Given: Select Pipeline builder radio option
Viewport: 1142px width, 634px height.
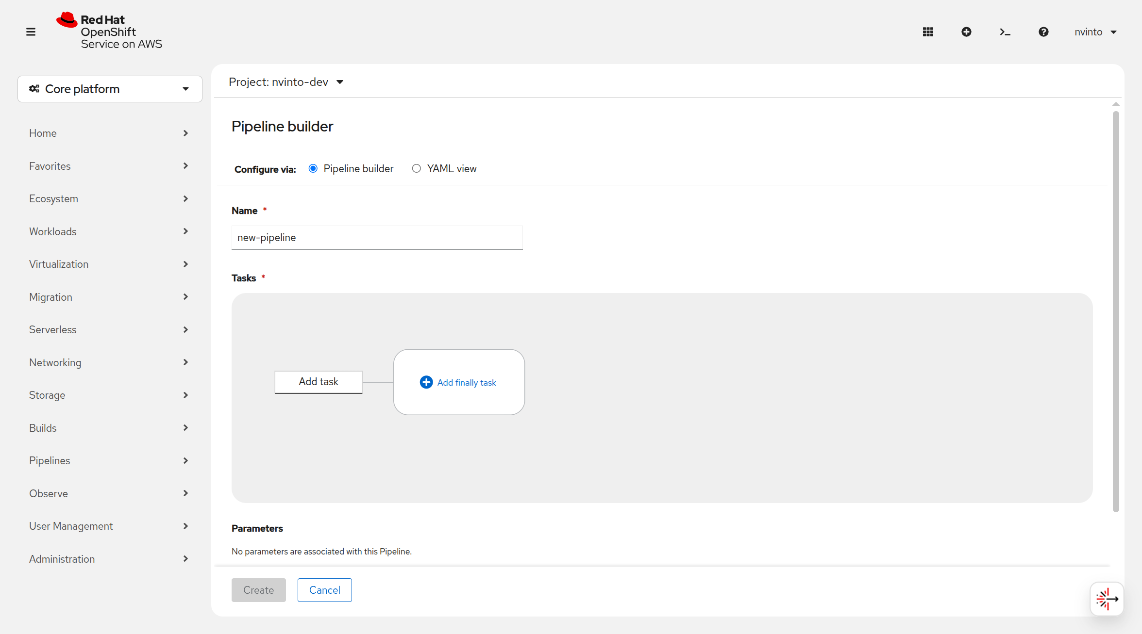Looking at the screenshot, I should coord(313,168).
